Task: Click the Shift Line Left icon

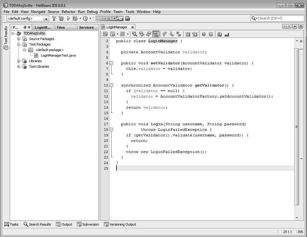Action: tap(188, 34)
